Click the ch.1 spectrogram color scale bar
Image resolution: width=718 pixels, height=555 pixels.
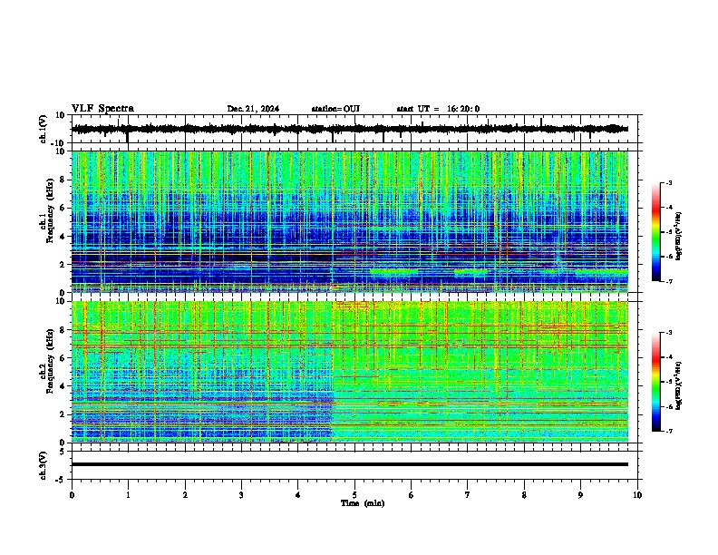655,232
